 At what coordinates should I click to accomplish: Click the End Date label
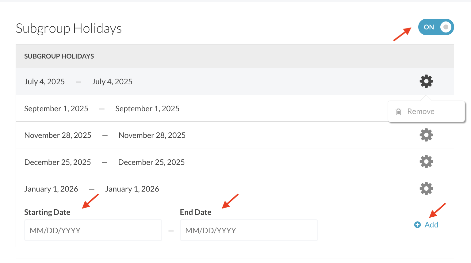[x=195, y=212]
